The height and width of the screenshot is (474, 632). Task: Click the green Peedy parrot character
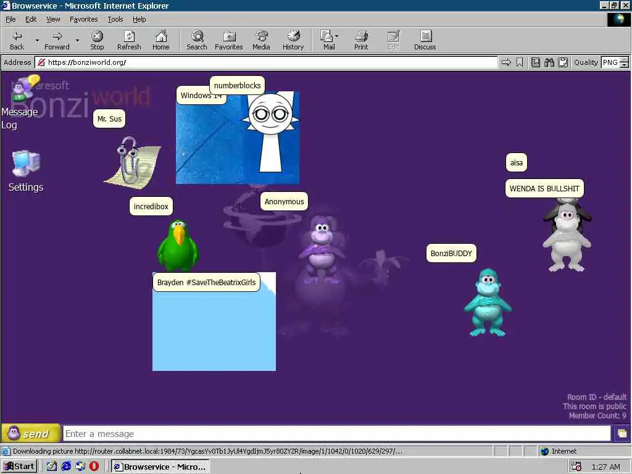178,246
